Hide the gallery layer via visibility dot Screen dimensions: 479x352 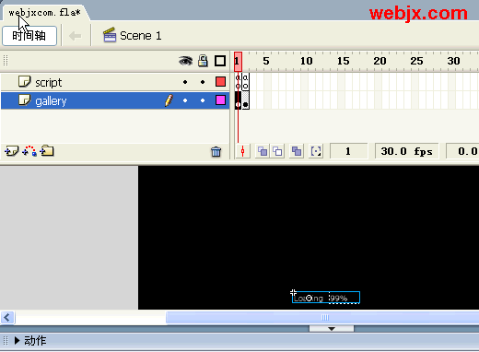click(185, 100)
